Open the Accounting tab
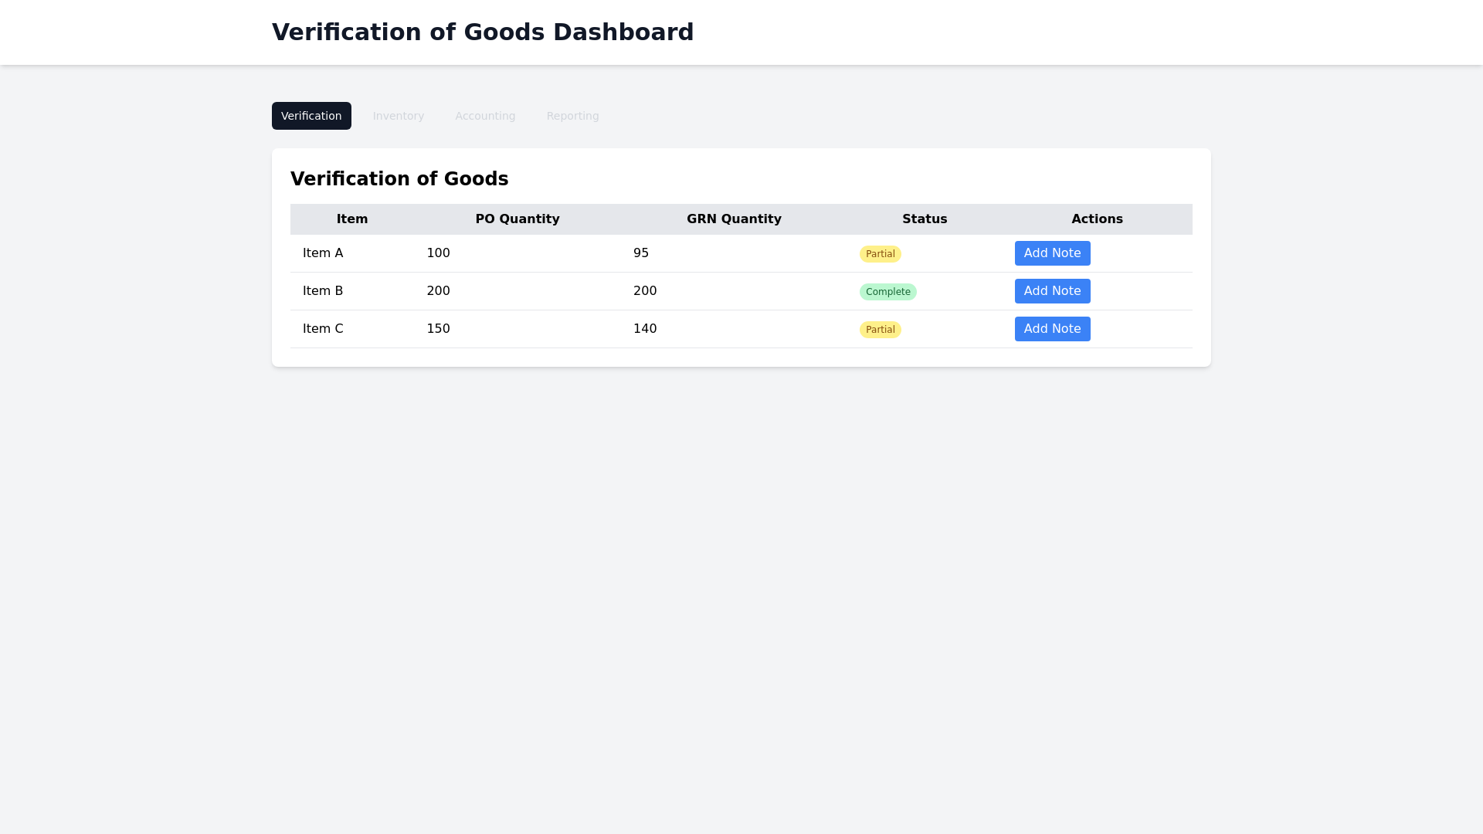This screenshot has width=1483, height=834. coord(485,116)
